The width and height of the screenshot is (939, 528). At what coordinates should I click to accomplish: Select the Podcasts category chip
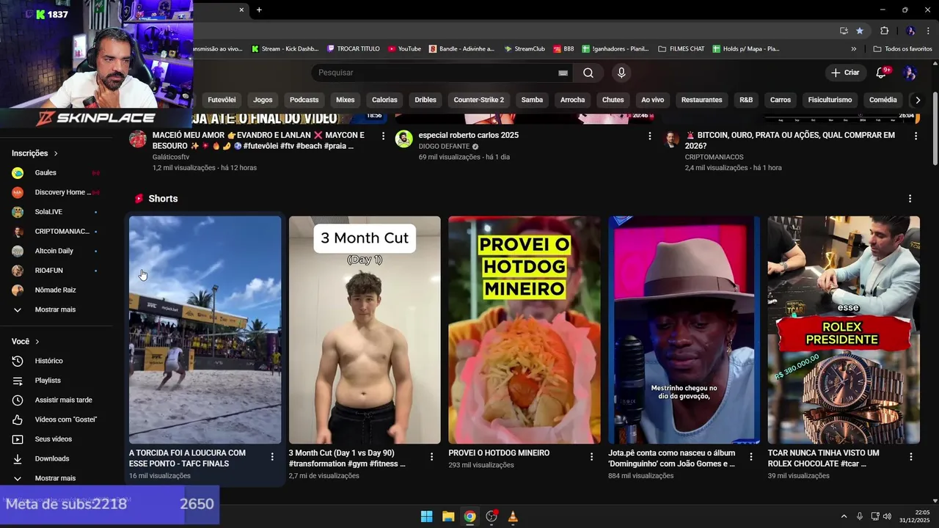[x=304, y=100]
